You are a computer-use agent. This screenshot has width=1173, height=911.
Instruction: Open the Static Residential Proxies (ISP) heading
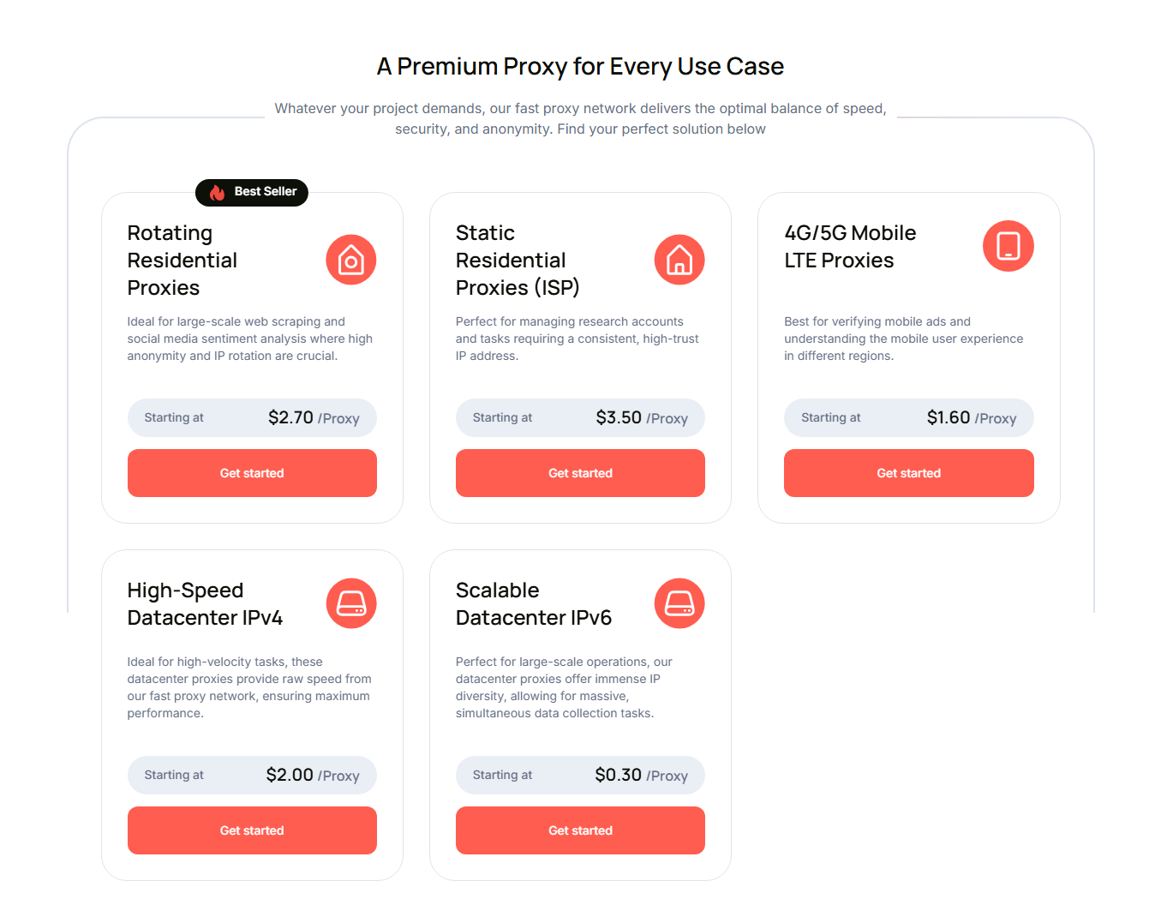[518, 261]
